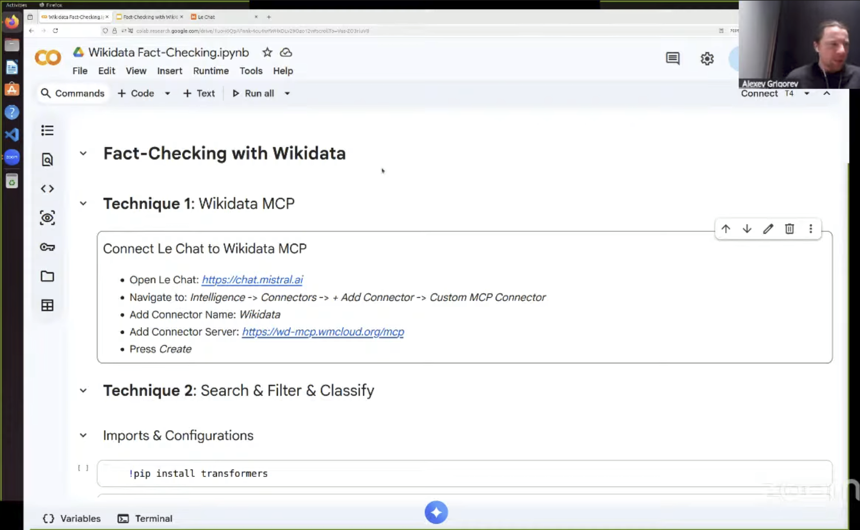This screenshot has height=530, width=860.
Task: Click the pencil edit cell icon
Action: 768,229
